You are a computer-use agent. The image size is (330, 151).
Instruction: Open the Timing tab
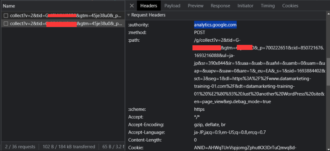point(268,6)
